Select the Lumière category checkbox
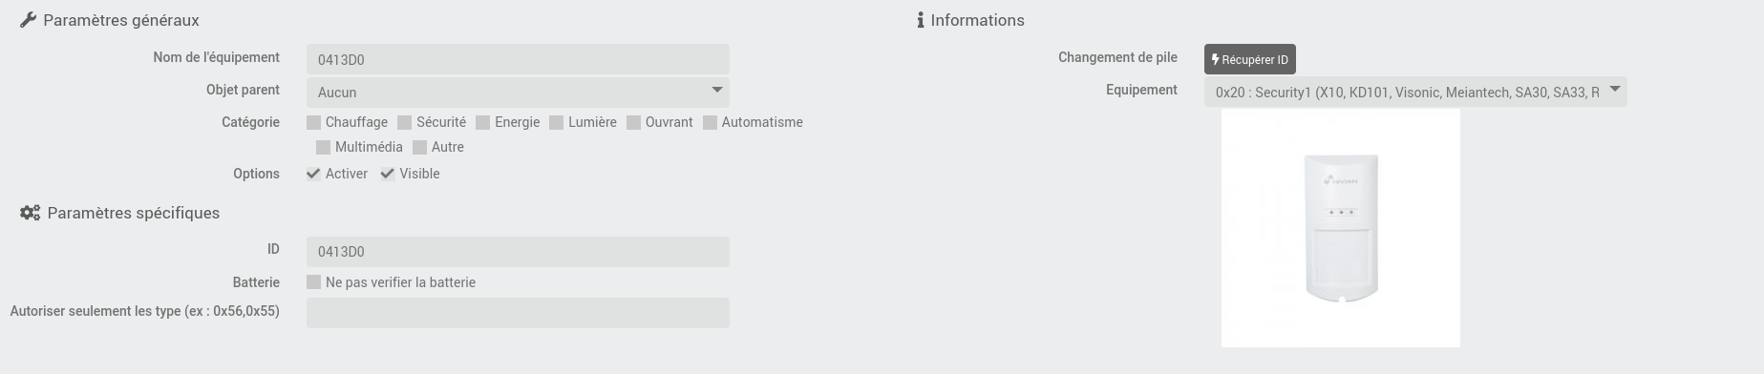1764x374 pixels. click(x=556, y=122)
